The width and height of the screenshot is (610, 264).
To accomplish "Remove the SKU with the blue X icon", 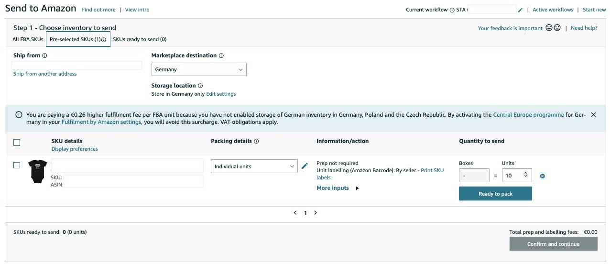I will pyautogui.click(x=542, y=176).
